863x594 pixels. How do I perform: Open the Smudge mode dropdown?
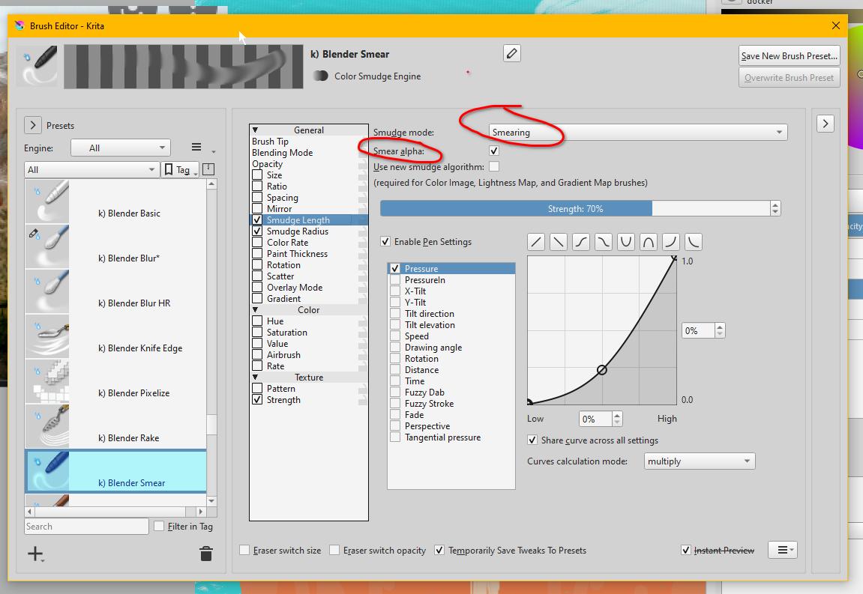pyautogui.click(x=638, y=132)
